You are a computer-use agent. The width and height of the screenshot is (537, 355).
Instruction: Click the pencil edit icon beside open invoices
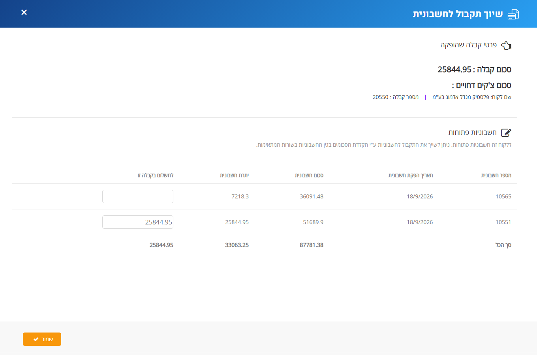506,133
